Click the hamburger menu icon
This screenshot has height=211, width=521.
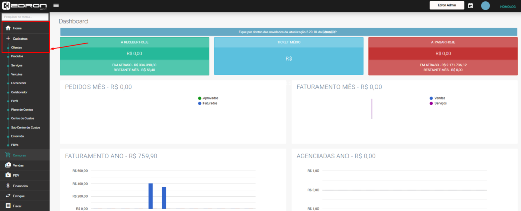55,6
